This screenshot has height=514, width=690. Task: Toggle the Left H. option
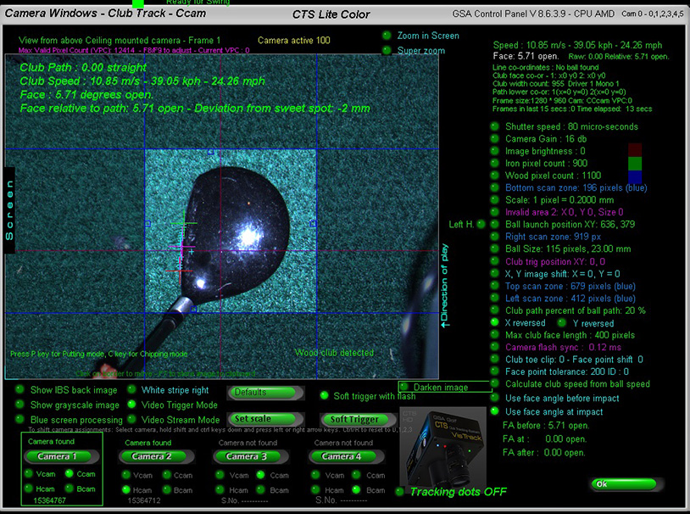click(x=481, y=224)
